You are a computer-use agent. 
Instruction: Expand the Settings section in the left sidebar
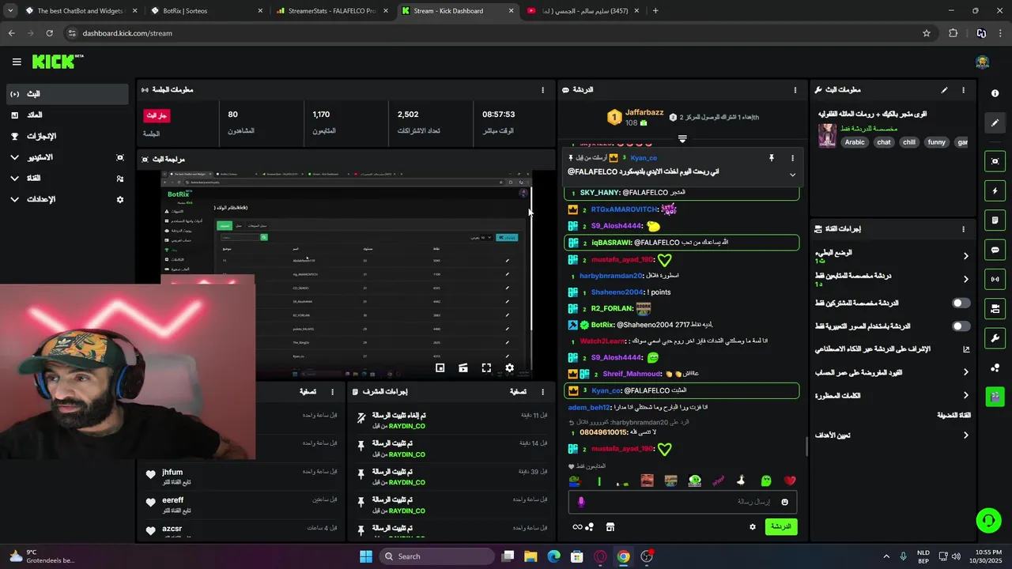[14, 200]
